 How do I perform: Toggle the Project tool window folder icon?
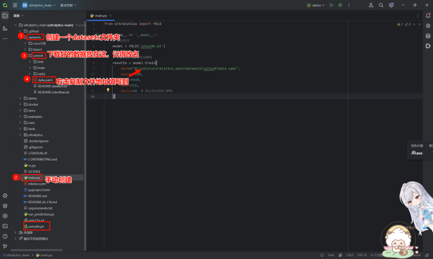pyautogui.click(x=5, y=15)
